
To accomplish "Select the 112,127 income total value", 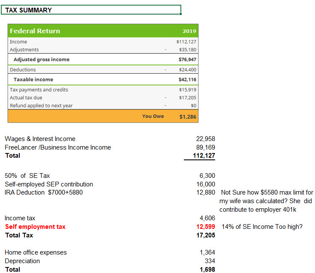I will [x=204, y=156].
